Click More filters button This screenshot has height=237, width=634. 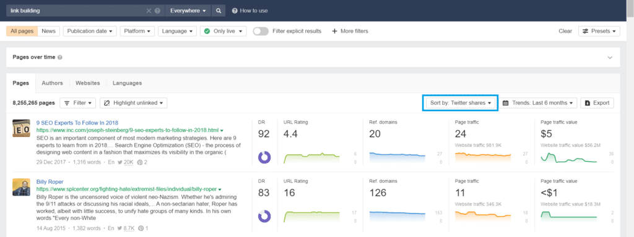pyautogui.click(x=350, y=31)
